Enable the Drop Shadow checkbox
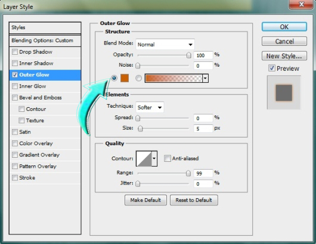 coord(15,52)
